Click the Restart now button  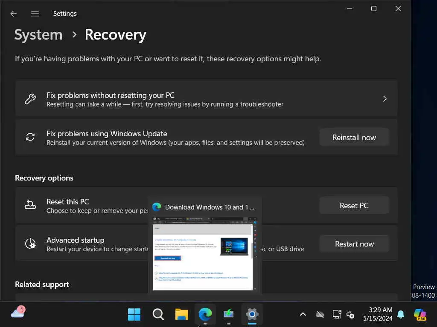(x=354, y=244)
